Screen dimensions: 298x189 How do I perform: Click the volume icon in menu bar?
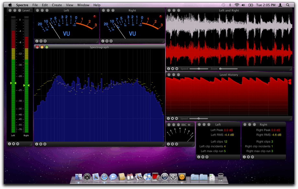243,5
